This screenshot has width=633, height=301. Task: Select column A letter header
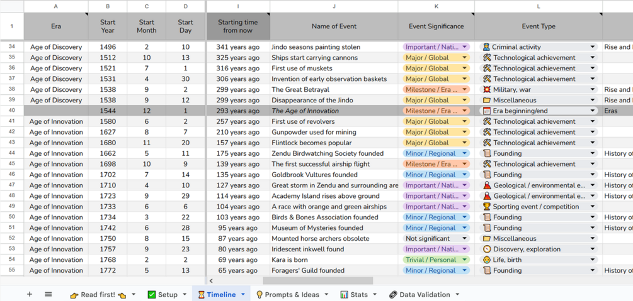click(56, 6)
